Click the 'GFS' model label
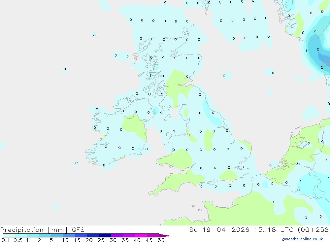This screenshot has height=242, width=330. pyautogui.click(x=78, y=230)
